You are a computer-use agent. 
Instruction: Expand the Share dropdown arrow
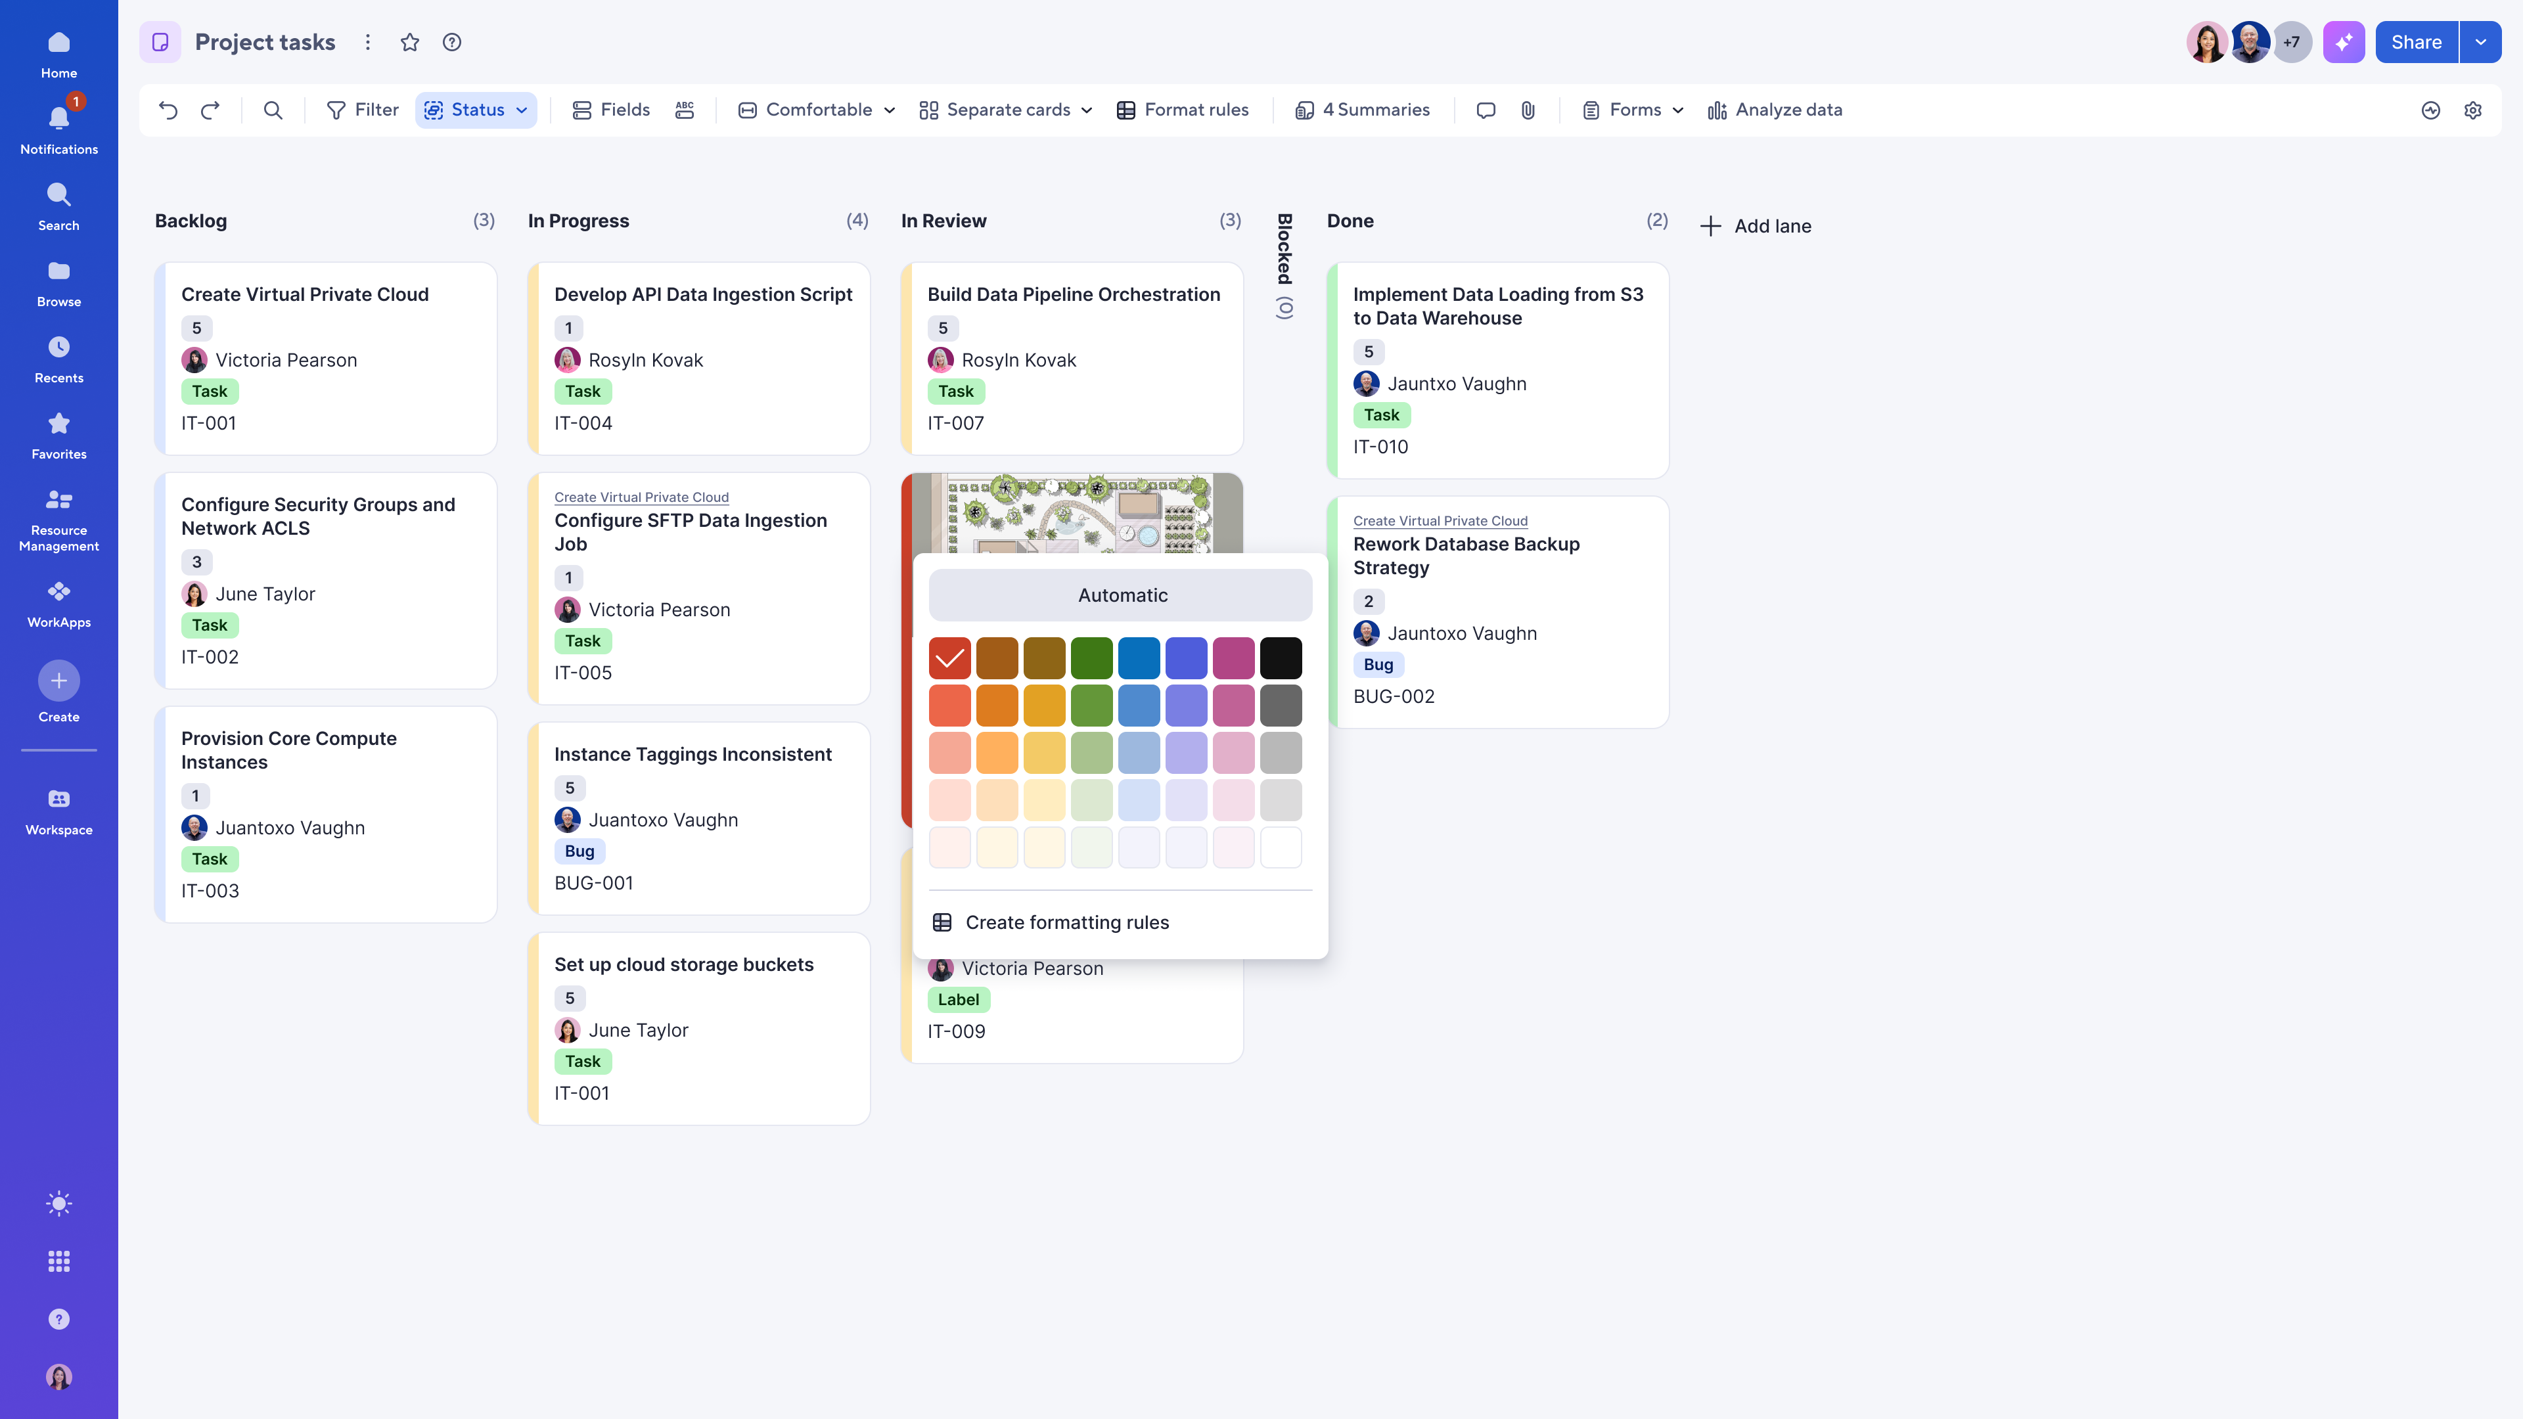coord(2481,42)
